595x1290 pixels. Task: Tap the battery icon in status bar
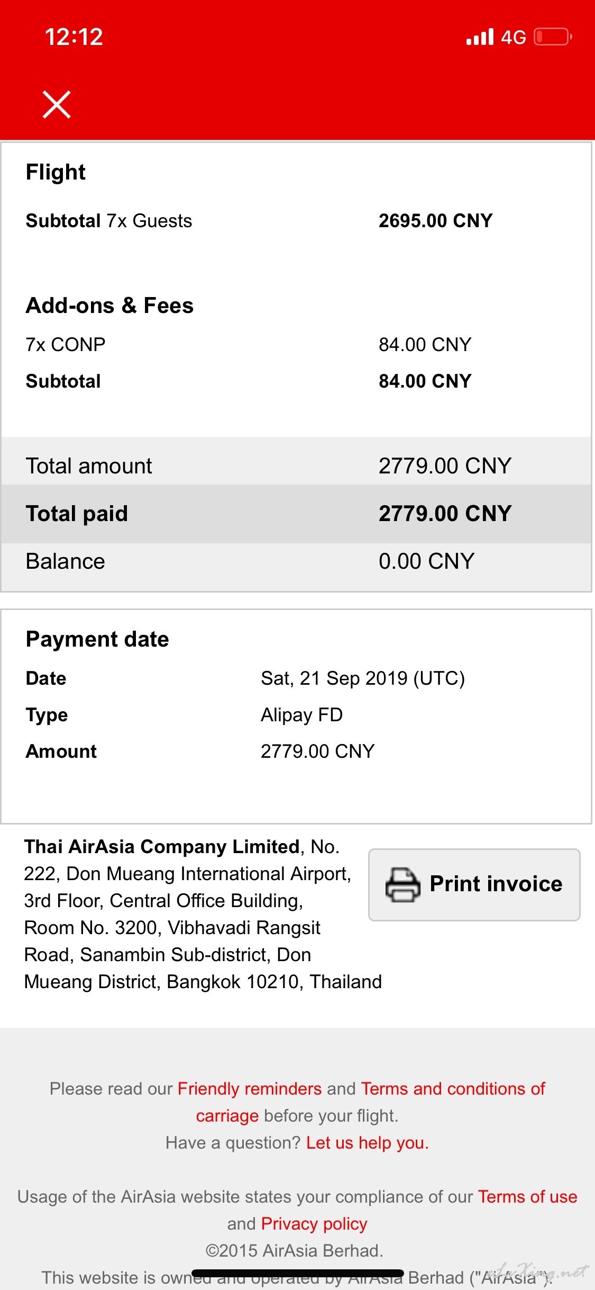click(553, 37)
